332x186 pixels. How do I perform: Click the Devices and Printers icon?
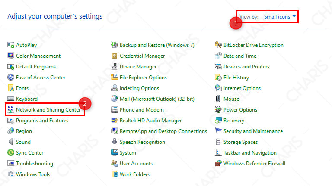(x=218, y=66)
